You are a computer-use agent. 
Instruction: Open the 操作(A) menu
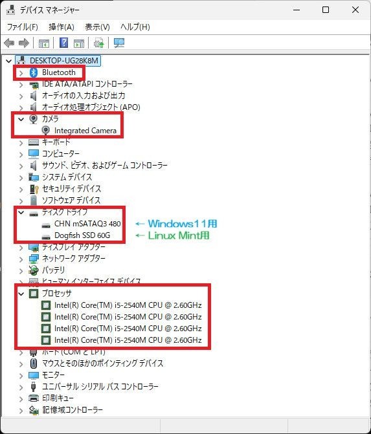click(x=62, y=27)
